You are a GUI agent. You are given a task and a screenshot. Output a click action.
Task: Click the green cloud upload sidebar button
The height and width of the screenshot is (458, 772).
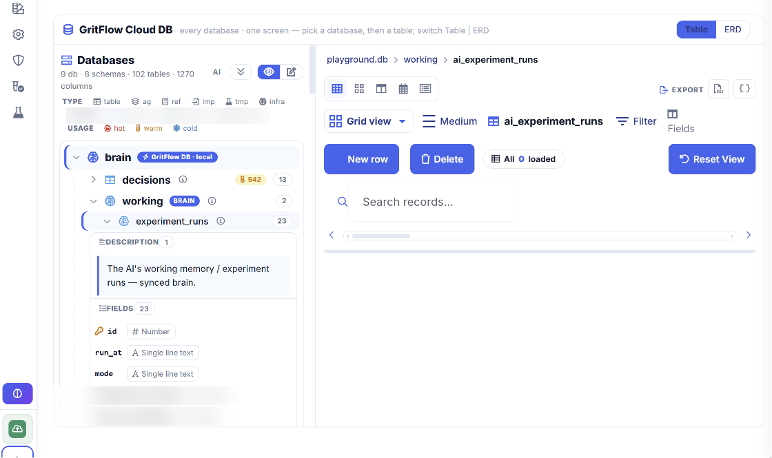tap(18, 429)
